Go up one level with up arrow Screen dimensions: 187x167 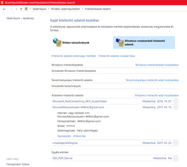(x=21, y=9)
